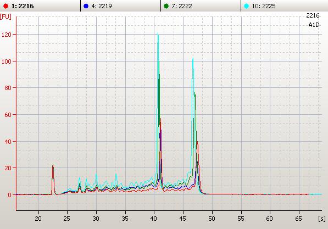Click the [FU] y-axis unit label
Viewport: 328px width, 229px height.
click(x=5, y=16)
